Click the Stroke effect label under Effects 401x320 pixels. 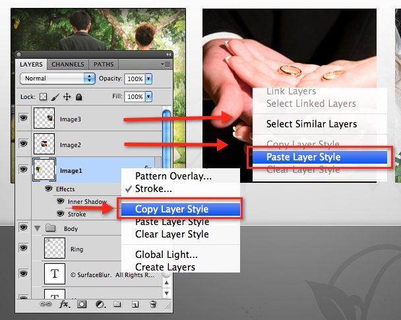[77, 214]
